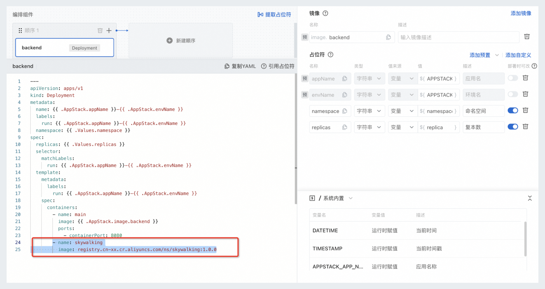The image size is (545, 289).
Task: Open type dropdown for replicas
Action: click(370, 127)
